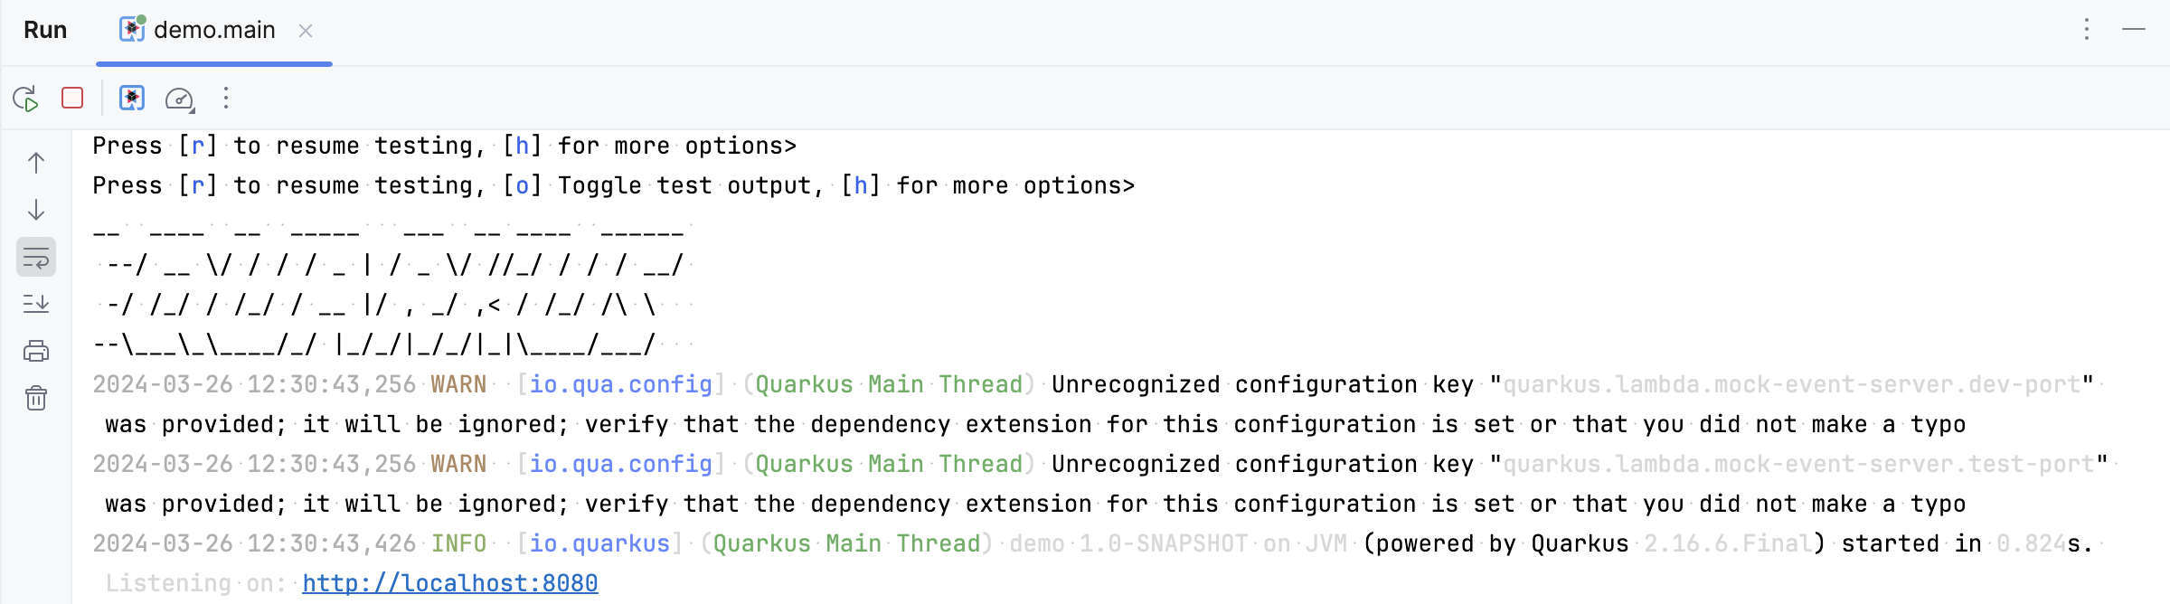Navigate up the stack trace
The image size is (2170, 604).
point(35,164)
